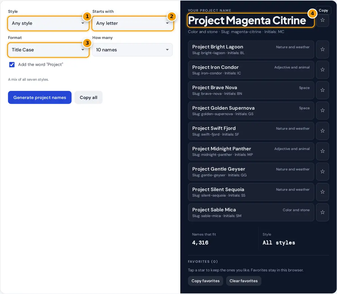
Task: Add Project Brave Nova to favorites
Action: 322,90
